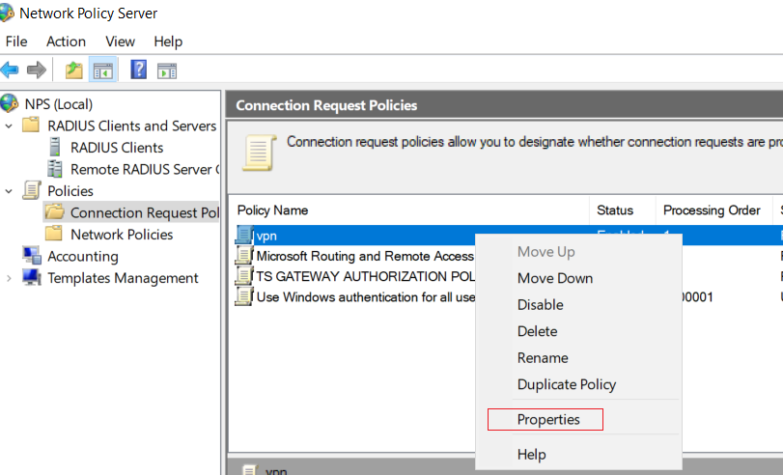Click the grey Forward arrow toolbar icon
Viewport: 783px width, 475px height.
point(37,70)
